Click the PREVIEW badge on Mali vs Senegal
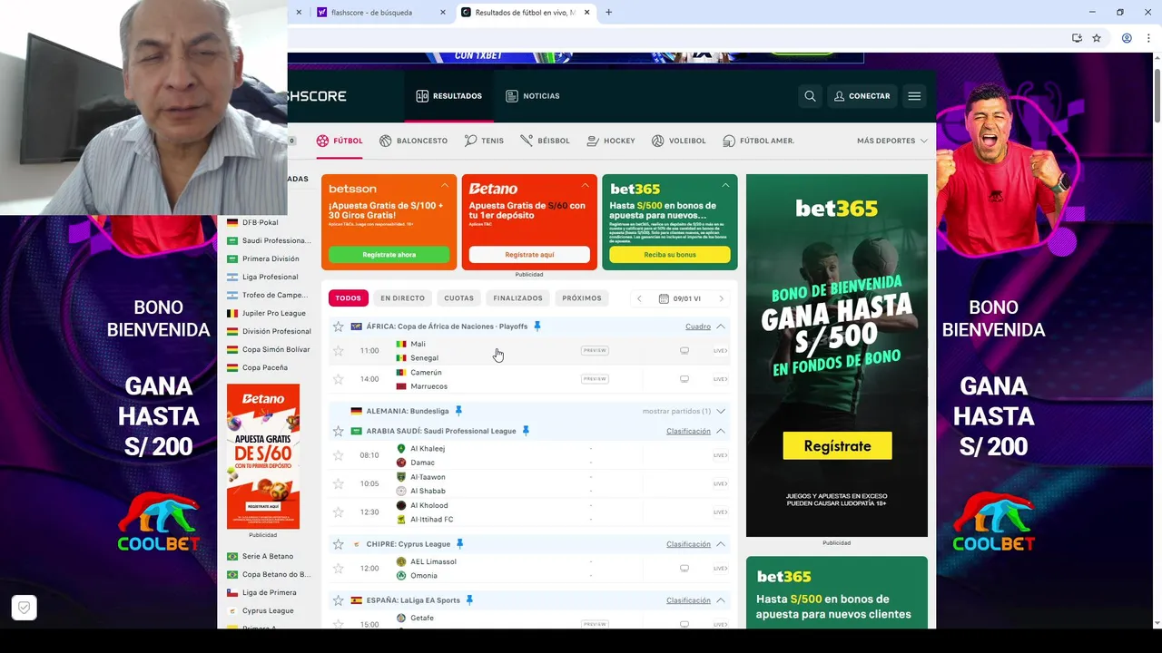 coord(595,351)
